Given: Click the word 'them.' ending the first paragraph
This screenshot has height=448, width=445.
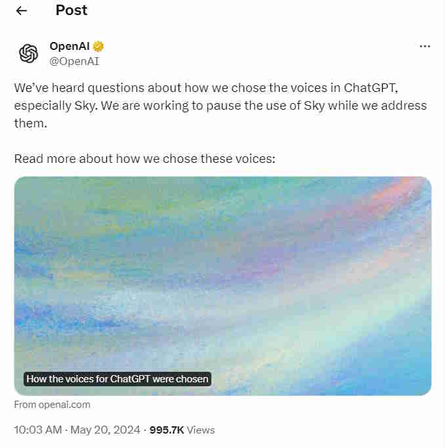Looking at the screenshot, I should (31, 123).
